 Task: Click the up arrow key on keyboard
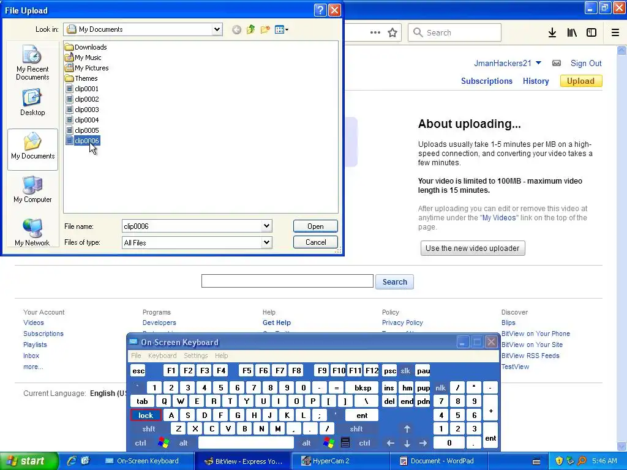tap(407, 429)
